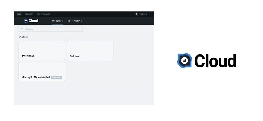Open the AVNORDIC site card
263x121 pixels.
pos(42,51)
